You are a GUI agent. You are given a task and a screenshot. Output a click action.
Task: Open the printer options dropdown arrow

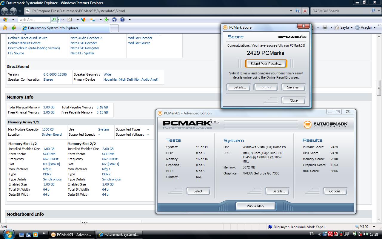(331, 27)
